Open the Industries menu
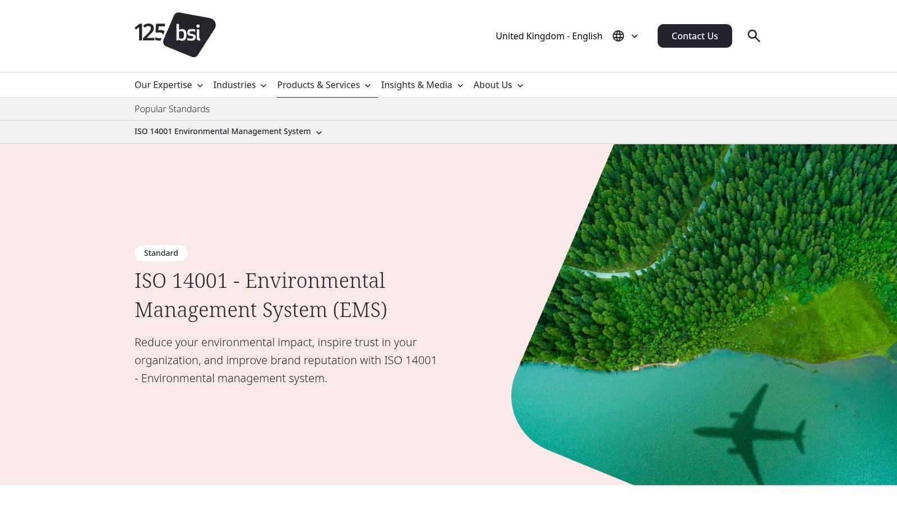Image resolution: width=897 pixels, height=505 pixels. (x=234, y=85)
